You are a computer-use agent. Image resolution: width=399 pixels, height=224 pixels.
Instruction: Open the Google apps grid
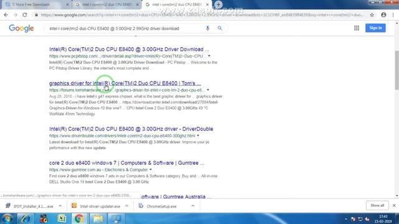(357, 28)
